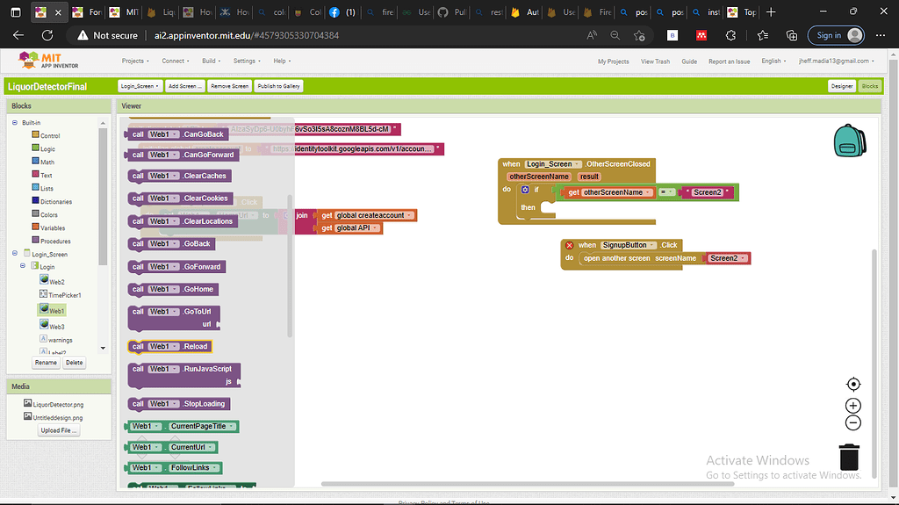The height and width of the screenshot is (505, 899).
Task: Open the Build menu
Action: (x=210, y=61)
